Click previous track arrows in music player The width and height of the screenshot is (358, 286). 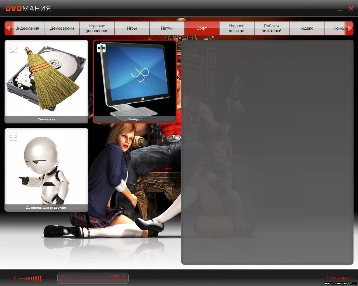pos(62,276)
